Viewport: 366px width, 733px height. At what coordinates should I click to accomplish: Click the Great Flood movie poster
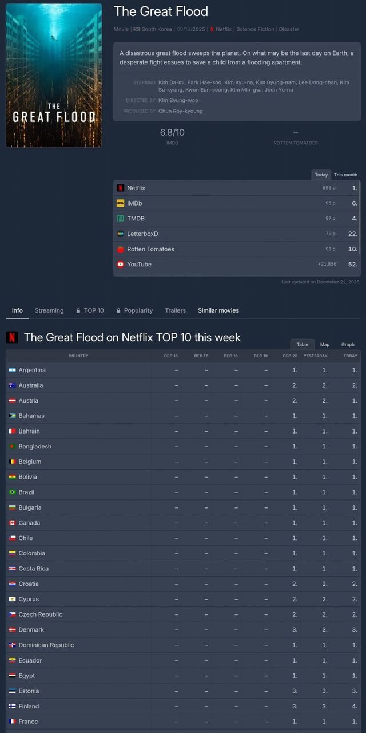pyautogui.click(x=54, y=76)
